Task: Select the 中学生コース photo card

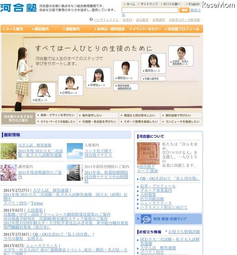Action: 98,78
